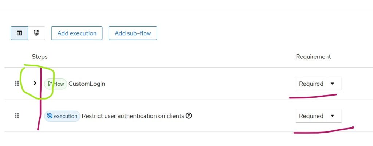Click the Steps column header
This screenshot has width=373, height=146.
click(x=40, y=57)
